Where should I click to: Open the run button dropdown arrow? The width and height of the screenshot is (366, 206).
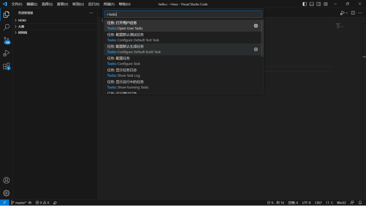click(347, 13)
